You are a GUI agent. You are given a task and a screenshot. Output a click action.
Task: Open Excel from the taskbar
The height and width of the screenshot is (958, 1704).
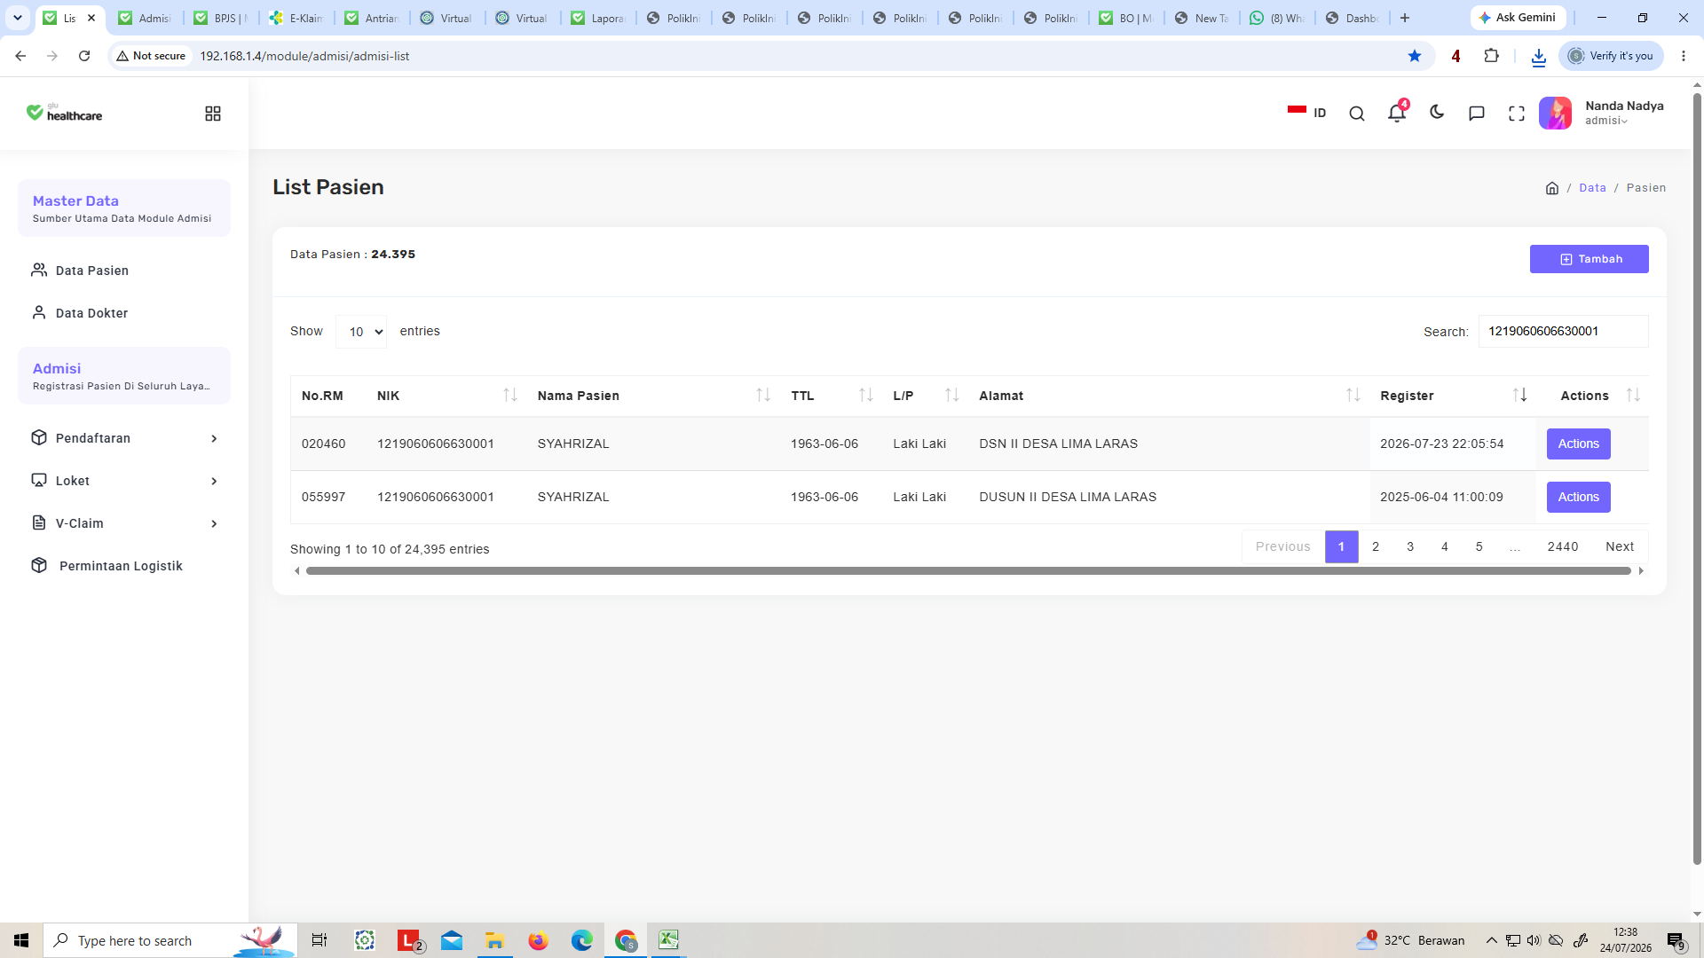(668, 940)
